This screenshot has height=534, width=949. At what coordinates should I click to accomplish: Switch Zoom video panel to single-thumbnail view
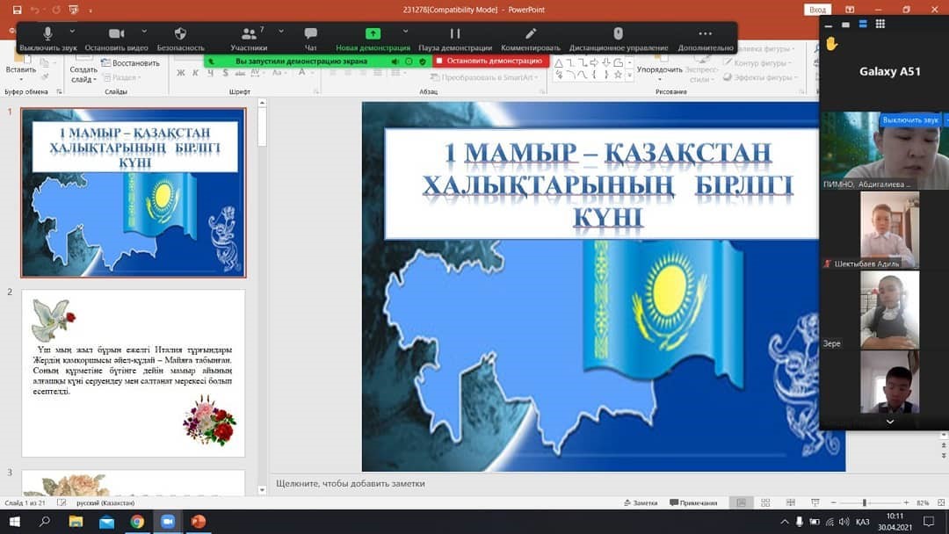tap(845, 25)
